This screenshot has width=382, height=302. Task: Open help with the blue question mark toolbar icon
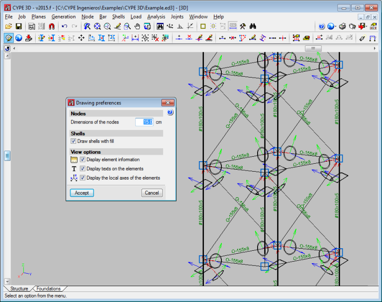pos(322,26)
